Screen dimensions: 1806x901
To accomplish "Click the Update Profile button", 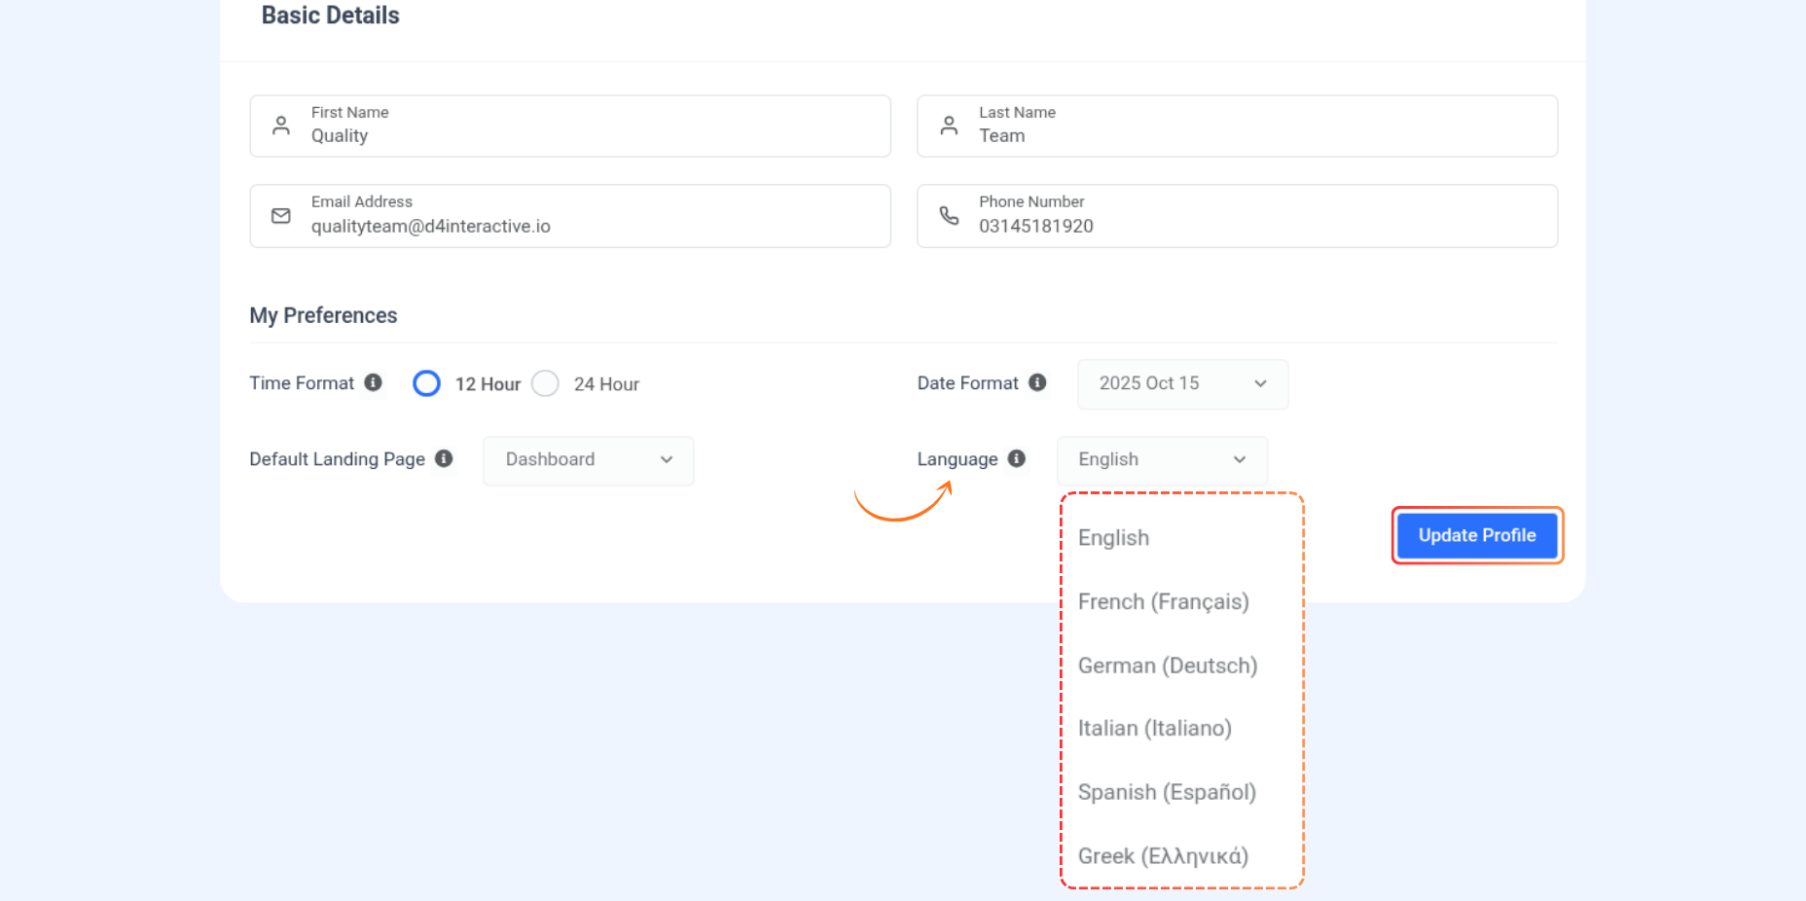I will click(x=1476, y=535).
